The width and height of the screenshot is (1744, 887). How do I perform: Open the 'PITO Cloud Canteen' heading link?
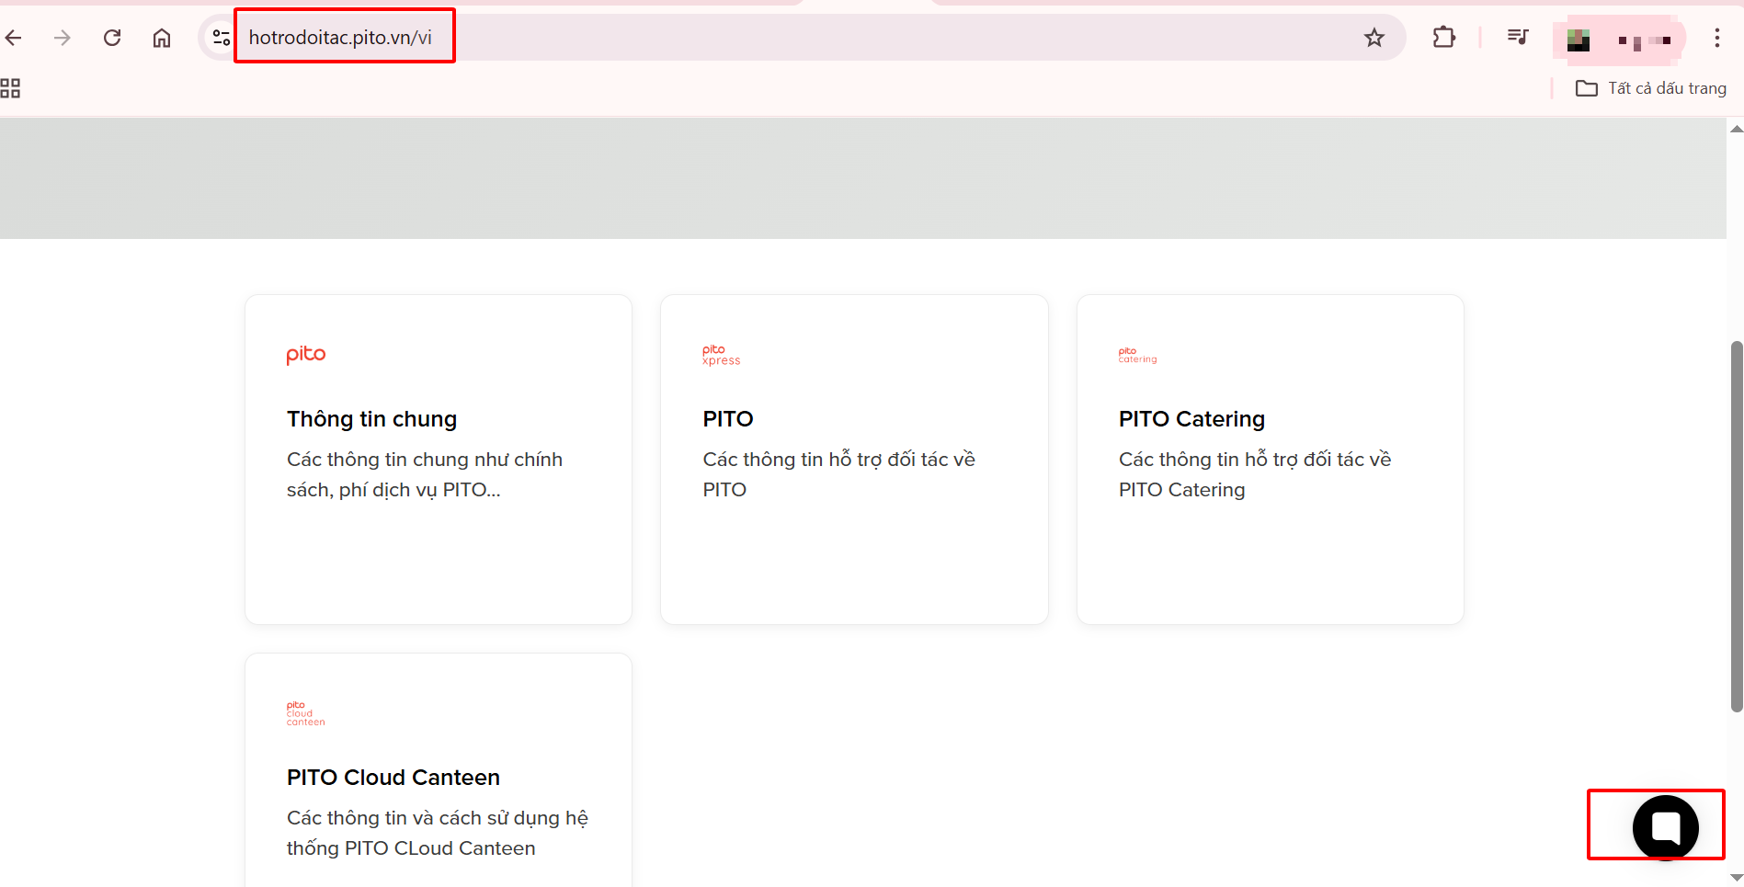[x=393, y=778]
